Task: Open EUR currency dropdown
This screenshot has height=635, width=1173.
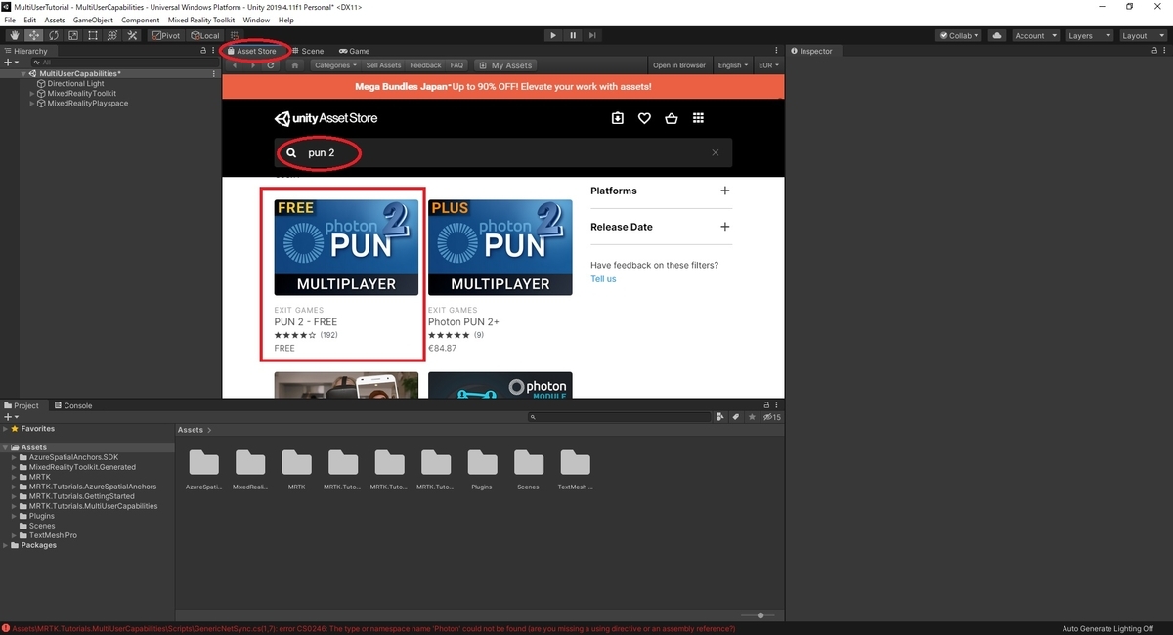Action: [767, 65]
